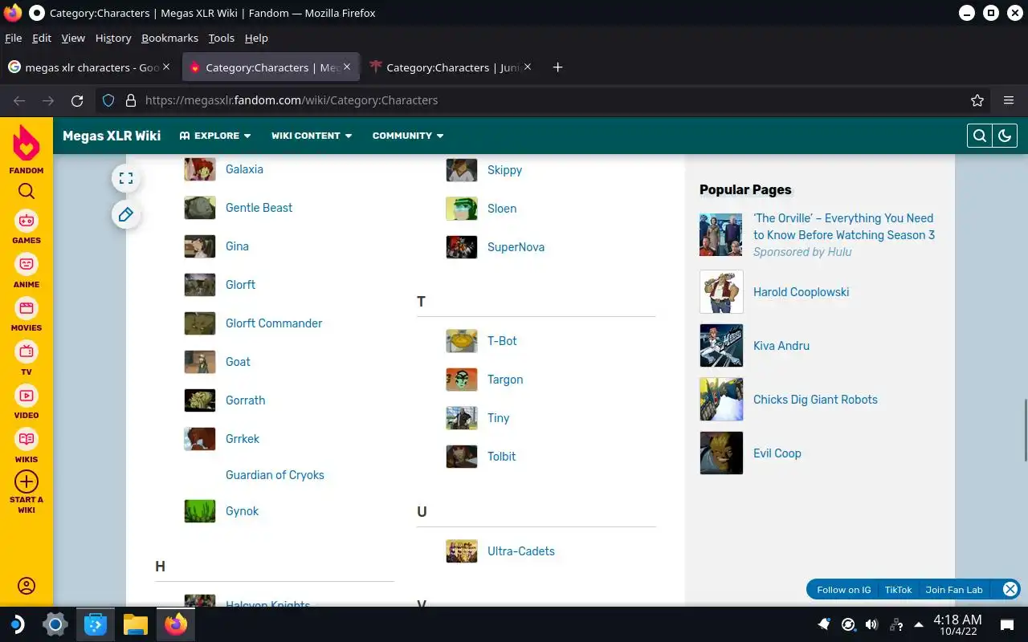Image resolution: width=1028 pixels, height=642 pixels.
Task: Open a new tab with plus button
Action: click(x=557, y=67)
